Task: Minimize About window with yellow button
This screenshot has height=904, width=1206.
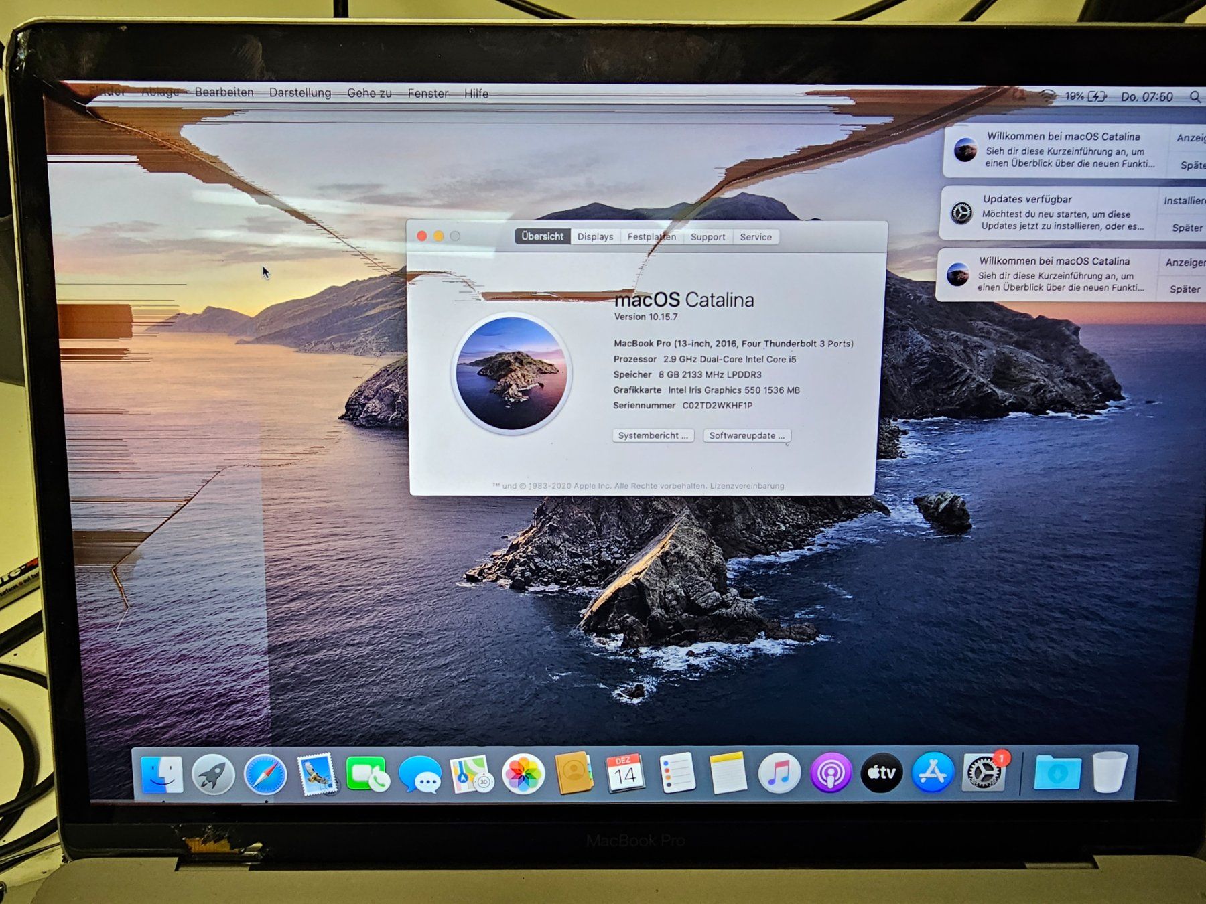Action: click(439, 236)
